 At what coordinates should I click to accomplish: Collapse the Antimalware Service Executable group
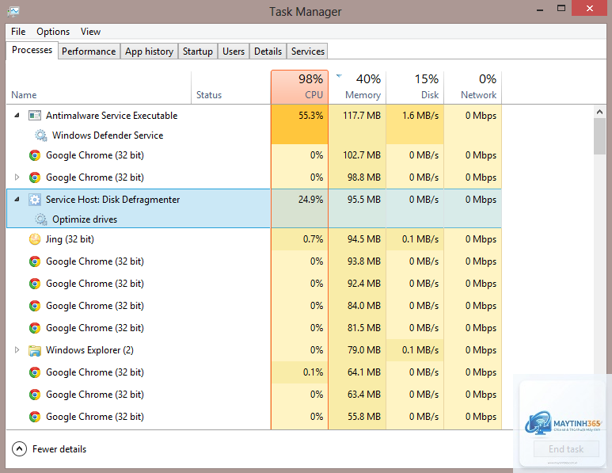click(17, 116)
